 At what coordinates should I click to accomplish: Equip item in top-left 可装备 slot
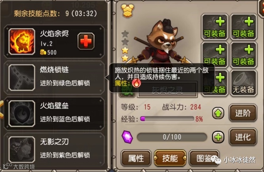pos(214,27)
